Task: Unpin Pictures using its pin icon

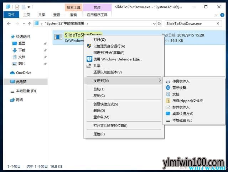Action: coord(45,64)
